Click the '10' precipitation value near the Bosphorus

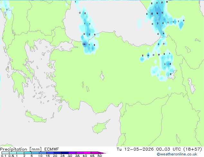pos(84,44)
